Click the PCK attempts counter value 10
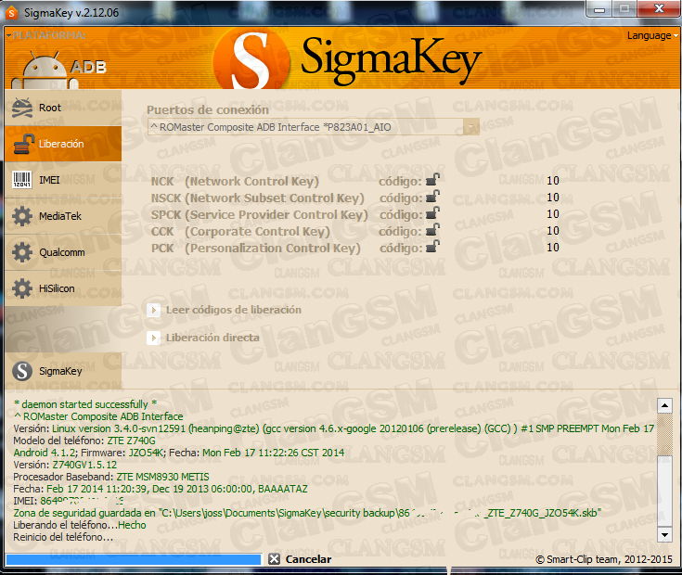 tap(553, 248)
